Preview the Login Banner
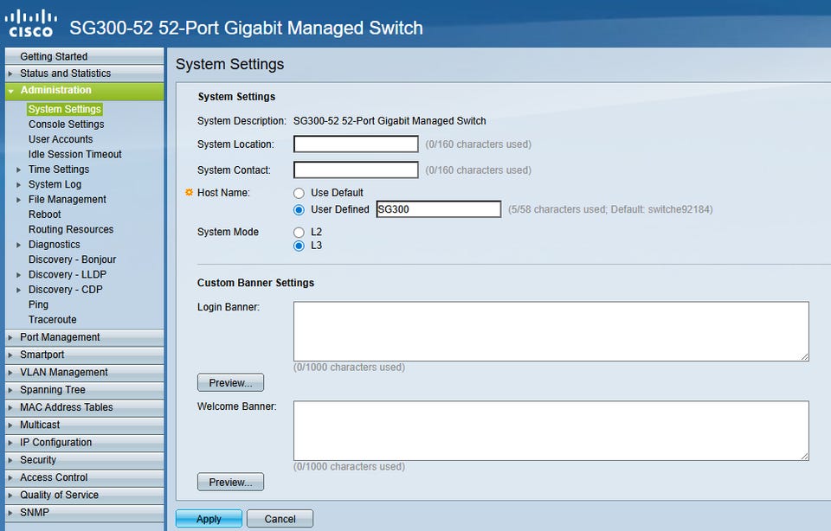Viewport: 831px width, 531px height. [230, 383]
